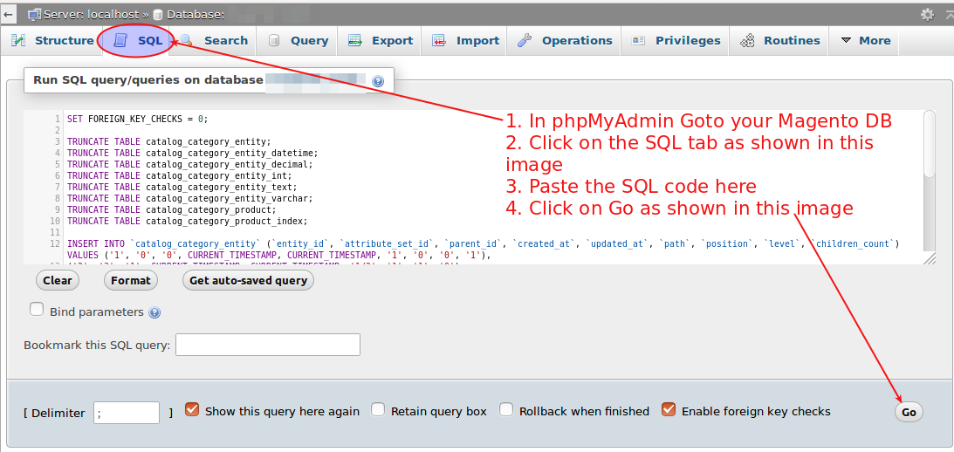Viewport: 954px width, 452px height.
Task: Open the Structure tab
Action: [x=52, y=41]
